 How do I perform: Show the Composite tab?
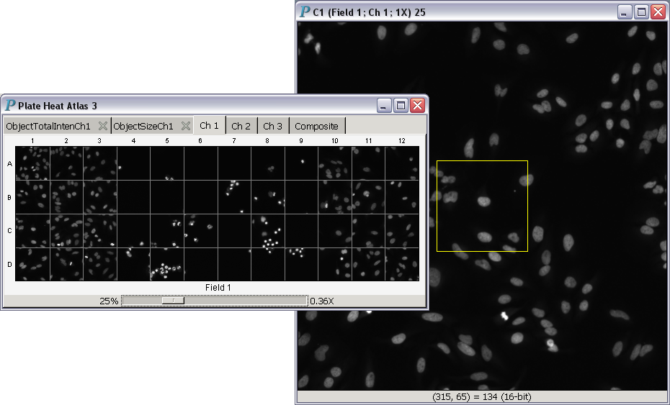pos(316,126)
